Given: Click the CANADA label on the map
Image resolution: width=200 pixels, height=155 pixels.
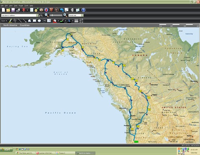Looking at the screenshot, I should pos(140,55).
